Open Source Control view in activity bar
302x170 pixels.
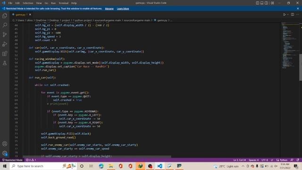[x=5, y=34]
